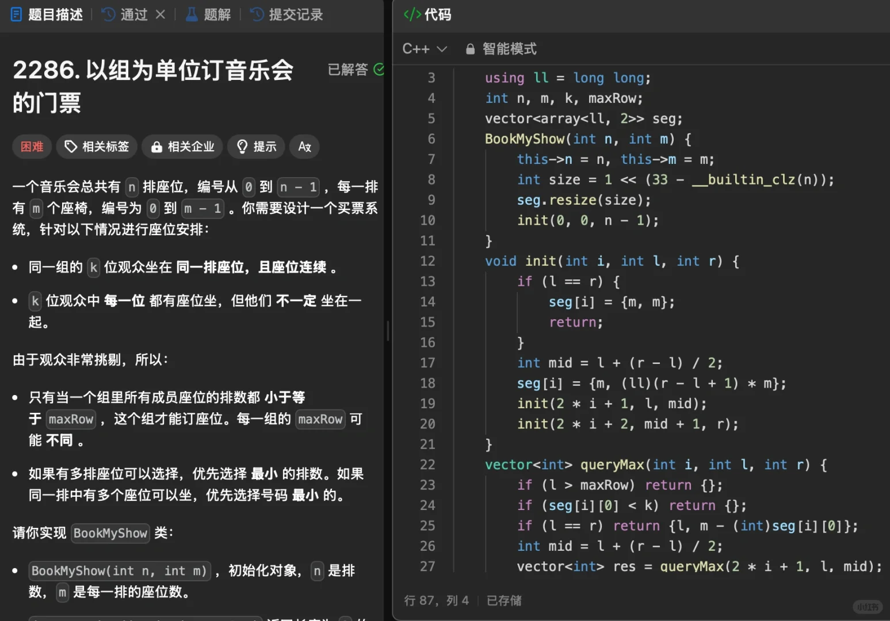Click the green check icon next to 已解答

click(x=379, y=69)
